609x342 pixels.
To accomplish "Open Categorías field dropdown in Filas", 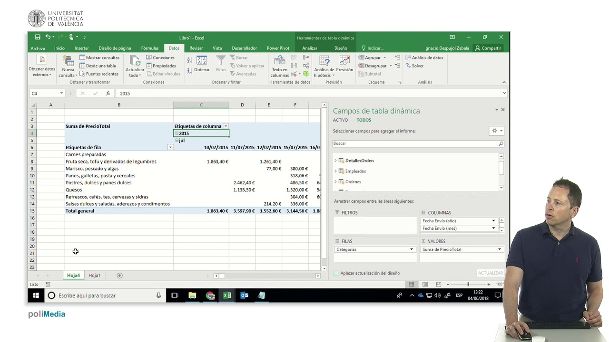I will click(x=412, y=249).
